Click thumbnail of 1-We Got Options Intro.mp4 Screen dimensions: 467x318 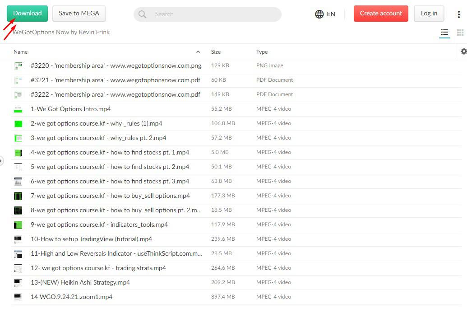tap(18, 109)
